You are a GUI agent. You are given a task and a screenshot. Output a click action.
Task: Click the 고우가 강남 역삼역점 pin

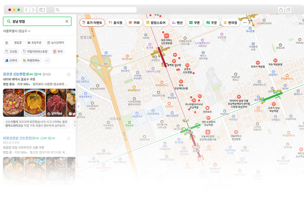coord(274,104)
